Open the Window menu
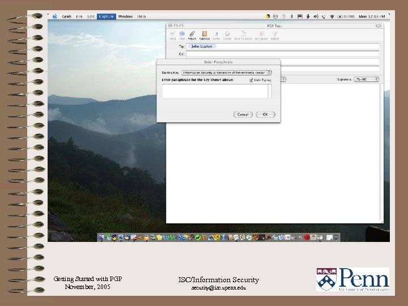This screenshot has height=306, width=408. pos(125,16)
